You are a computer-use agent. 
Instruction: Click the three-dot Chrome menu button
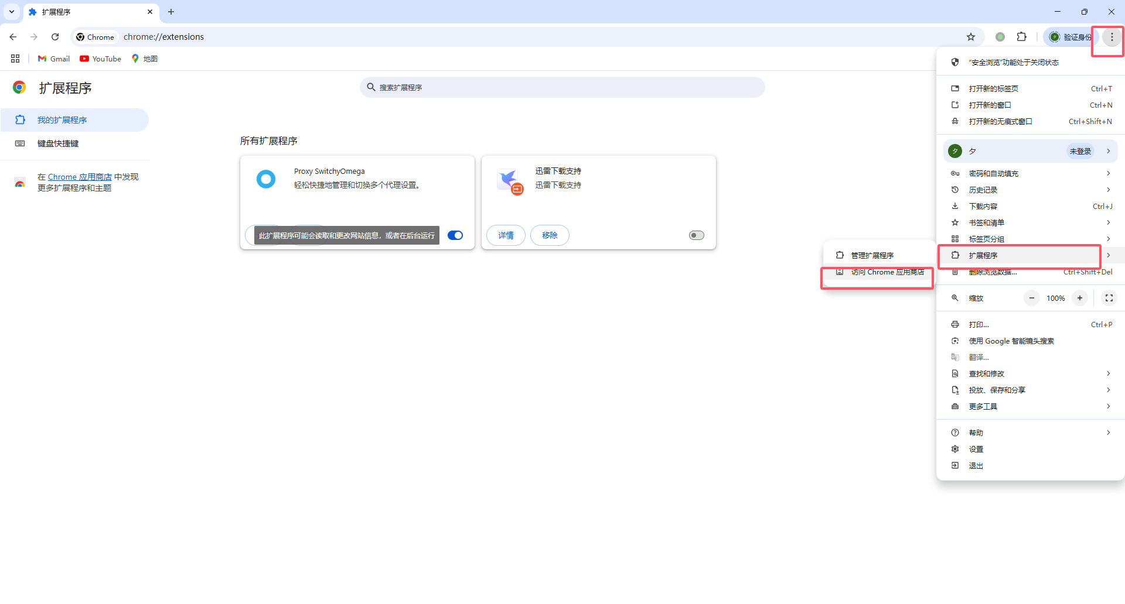[x=1112, y=37]
